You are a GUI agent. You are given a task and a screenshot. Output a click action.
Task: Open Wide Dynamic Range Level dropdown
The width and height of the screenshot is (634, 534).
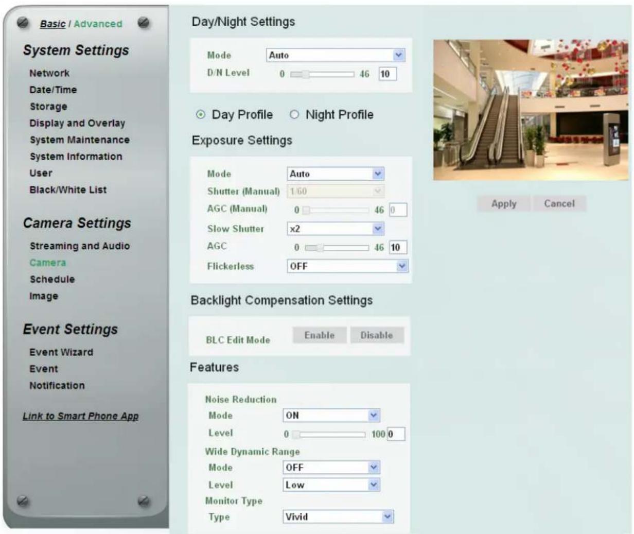331,485
